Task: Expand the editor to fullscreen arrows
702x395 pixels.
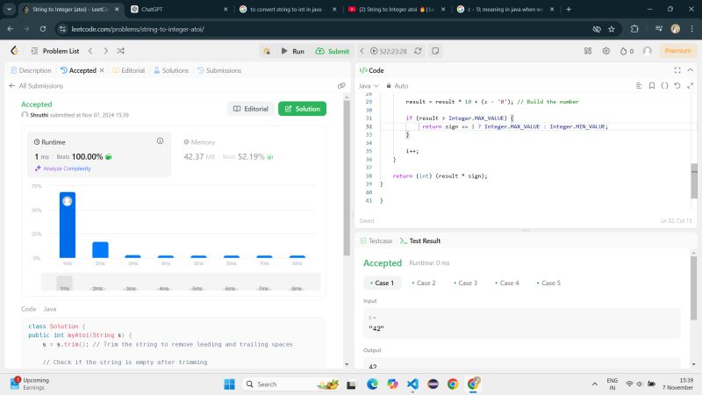Action: click(x=691, y=85)
